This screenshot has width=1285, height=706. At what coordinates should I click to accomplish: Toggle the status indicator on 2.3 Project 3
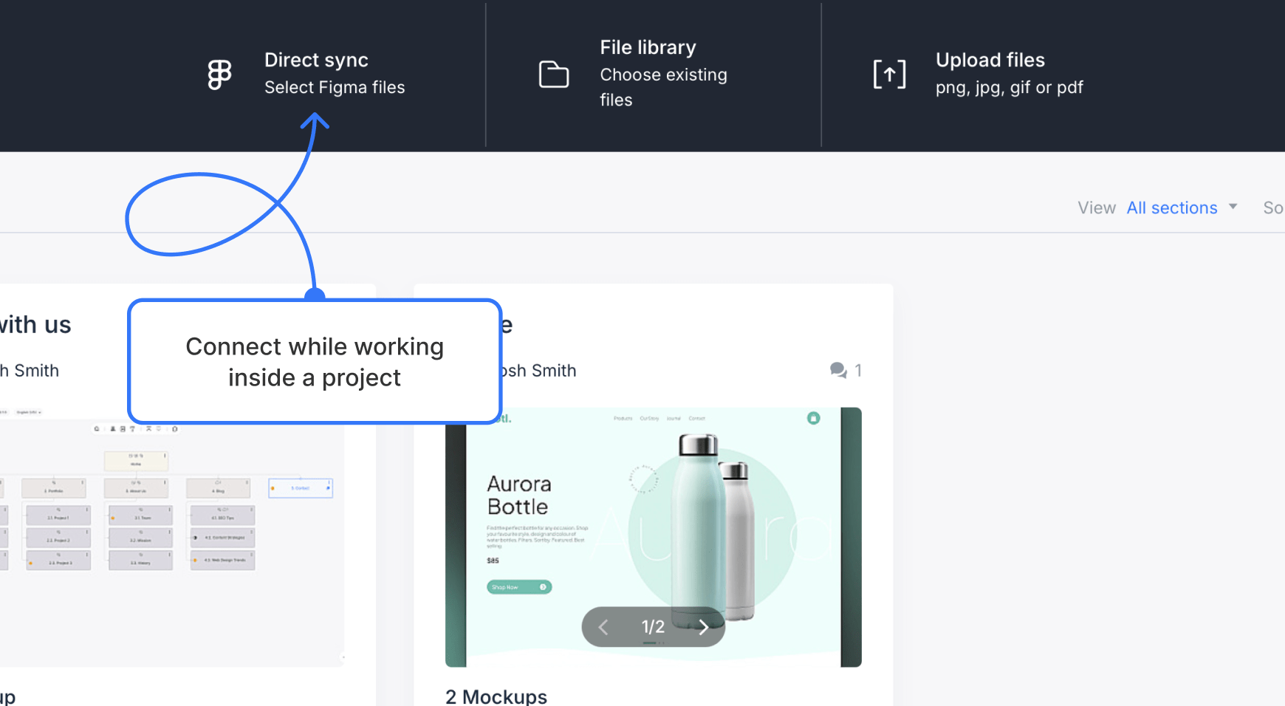30,562
